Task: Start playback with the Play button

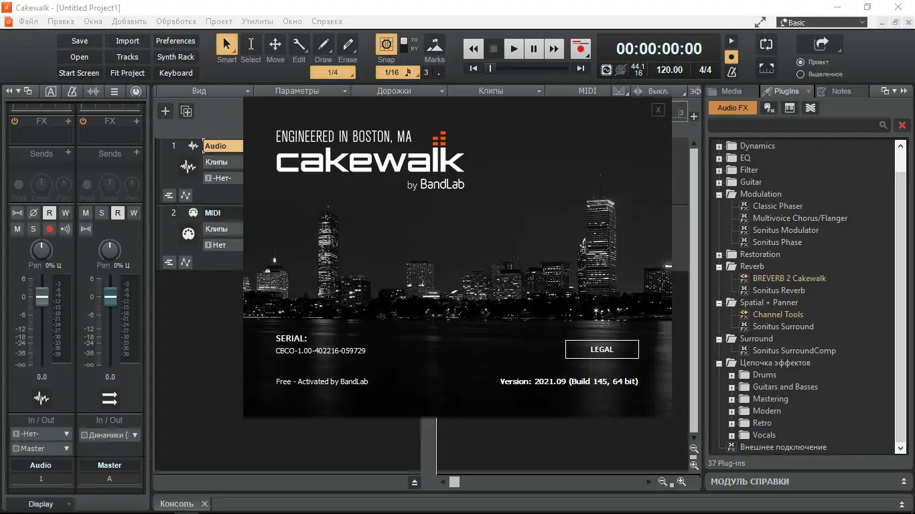Action: [514, 49]
